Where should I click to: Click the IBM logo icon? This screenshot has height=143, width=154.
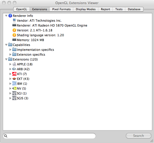[14, 84]
